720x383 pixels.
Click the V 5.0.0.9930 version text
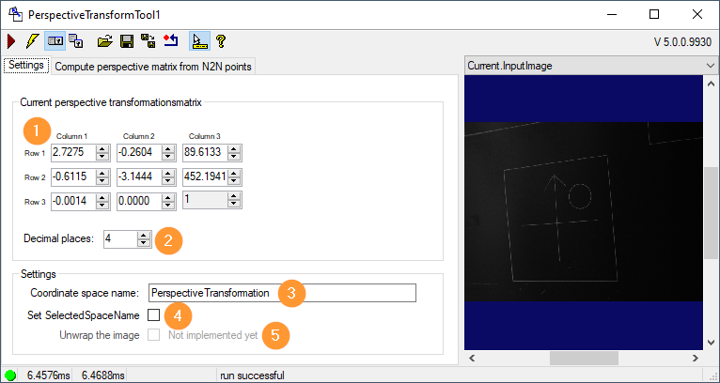tap(682, 42)
